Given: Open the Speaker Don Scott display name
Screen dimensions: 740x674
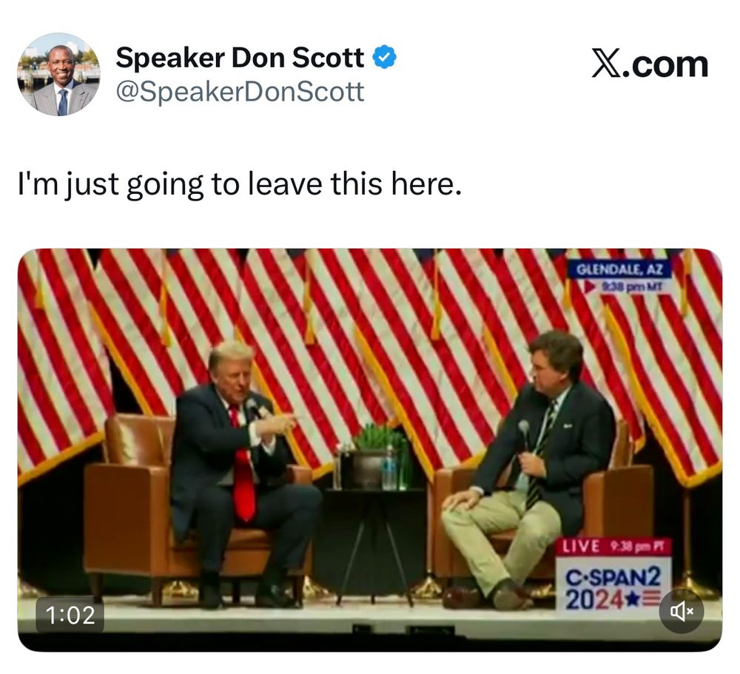Looking at the screenshot, I should point(240,58).
